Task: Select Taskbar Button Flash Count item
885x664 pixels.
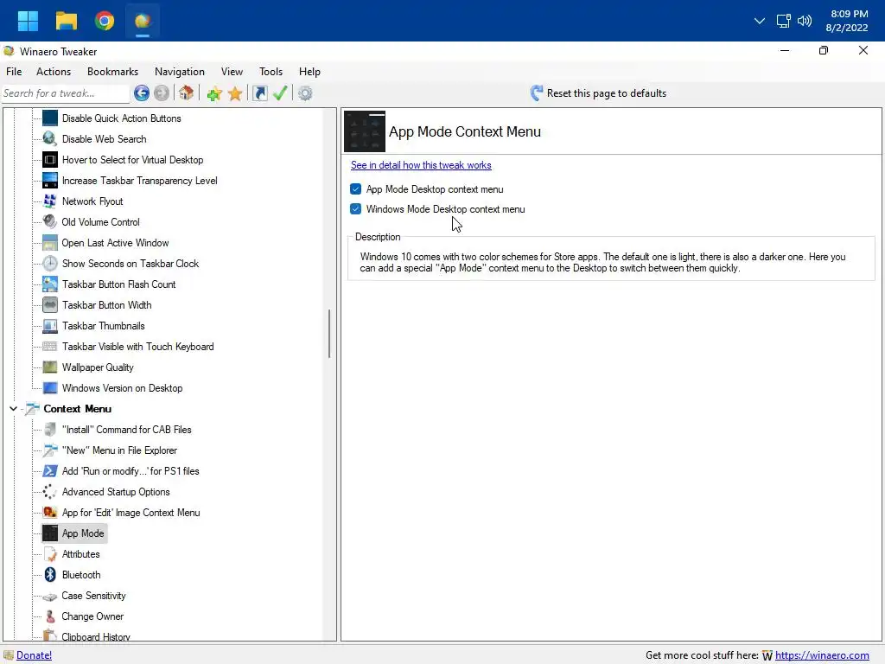Action: (x=118, y=284)
